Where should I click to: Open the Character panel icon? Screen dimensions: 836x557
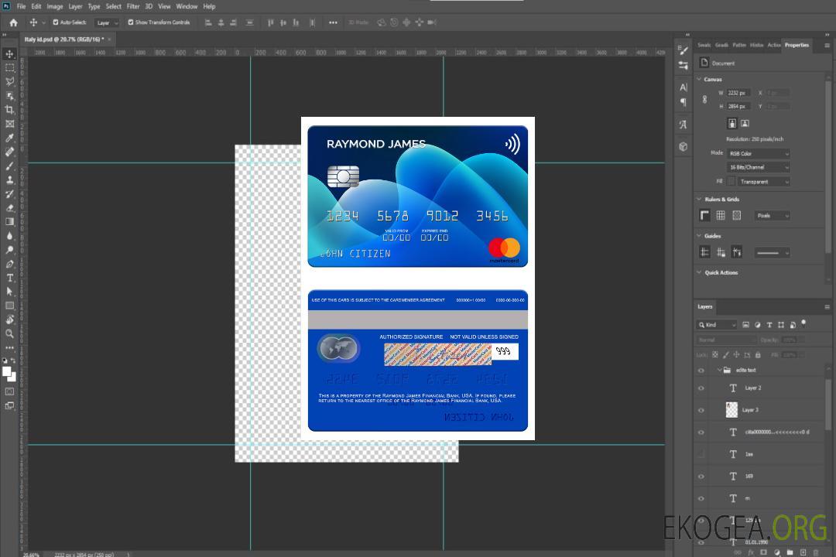(x=683, y=87)
